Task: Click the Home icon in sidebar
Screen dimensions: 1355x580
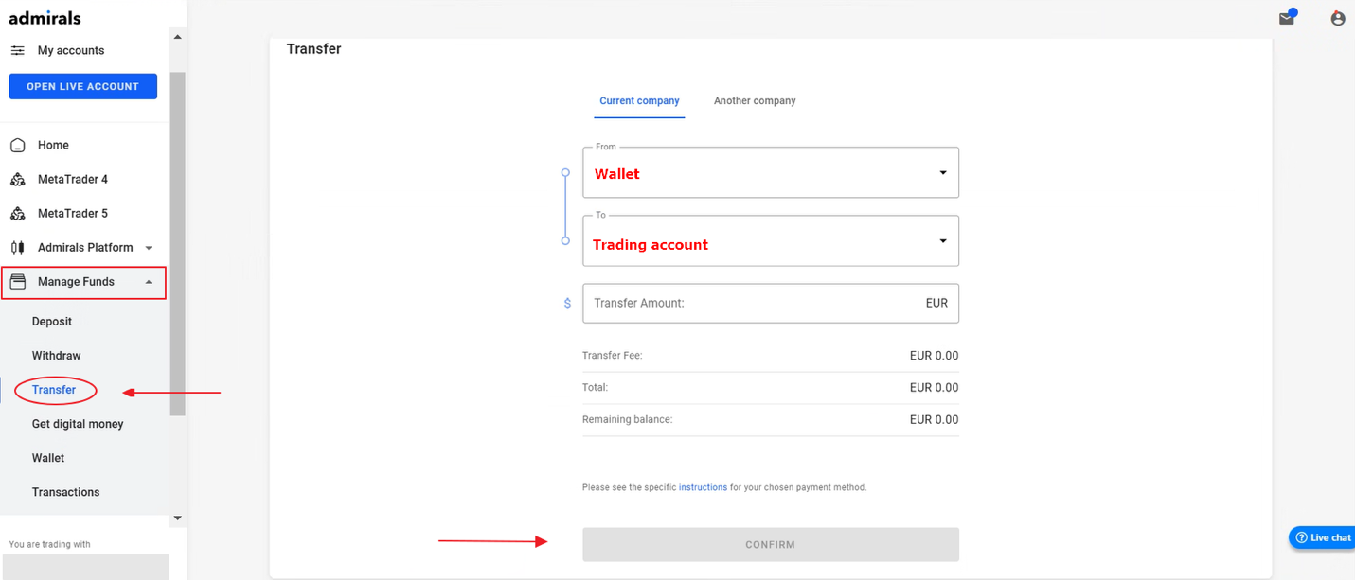Action: (17, 145)
